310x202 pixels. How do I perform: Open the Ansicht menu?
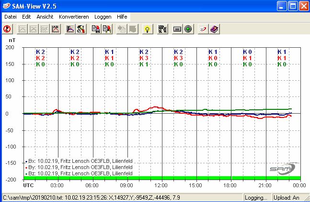click(45, 17)
